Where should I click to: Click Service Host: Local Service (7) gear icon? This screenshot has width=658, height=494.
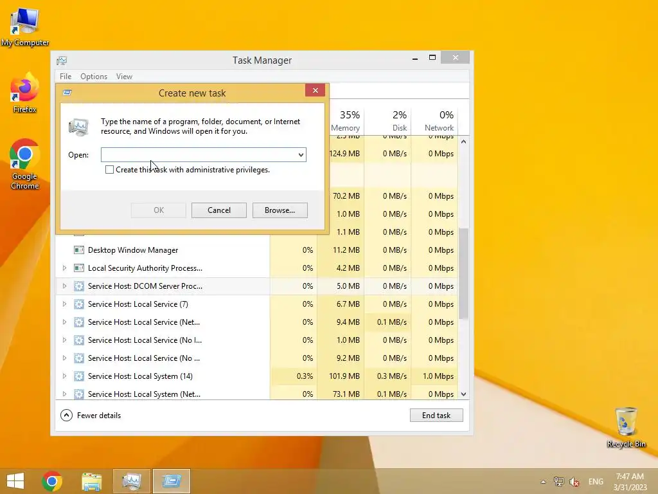[79, 304]
